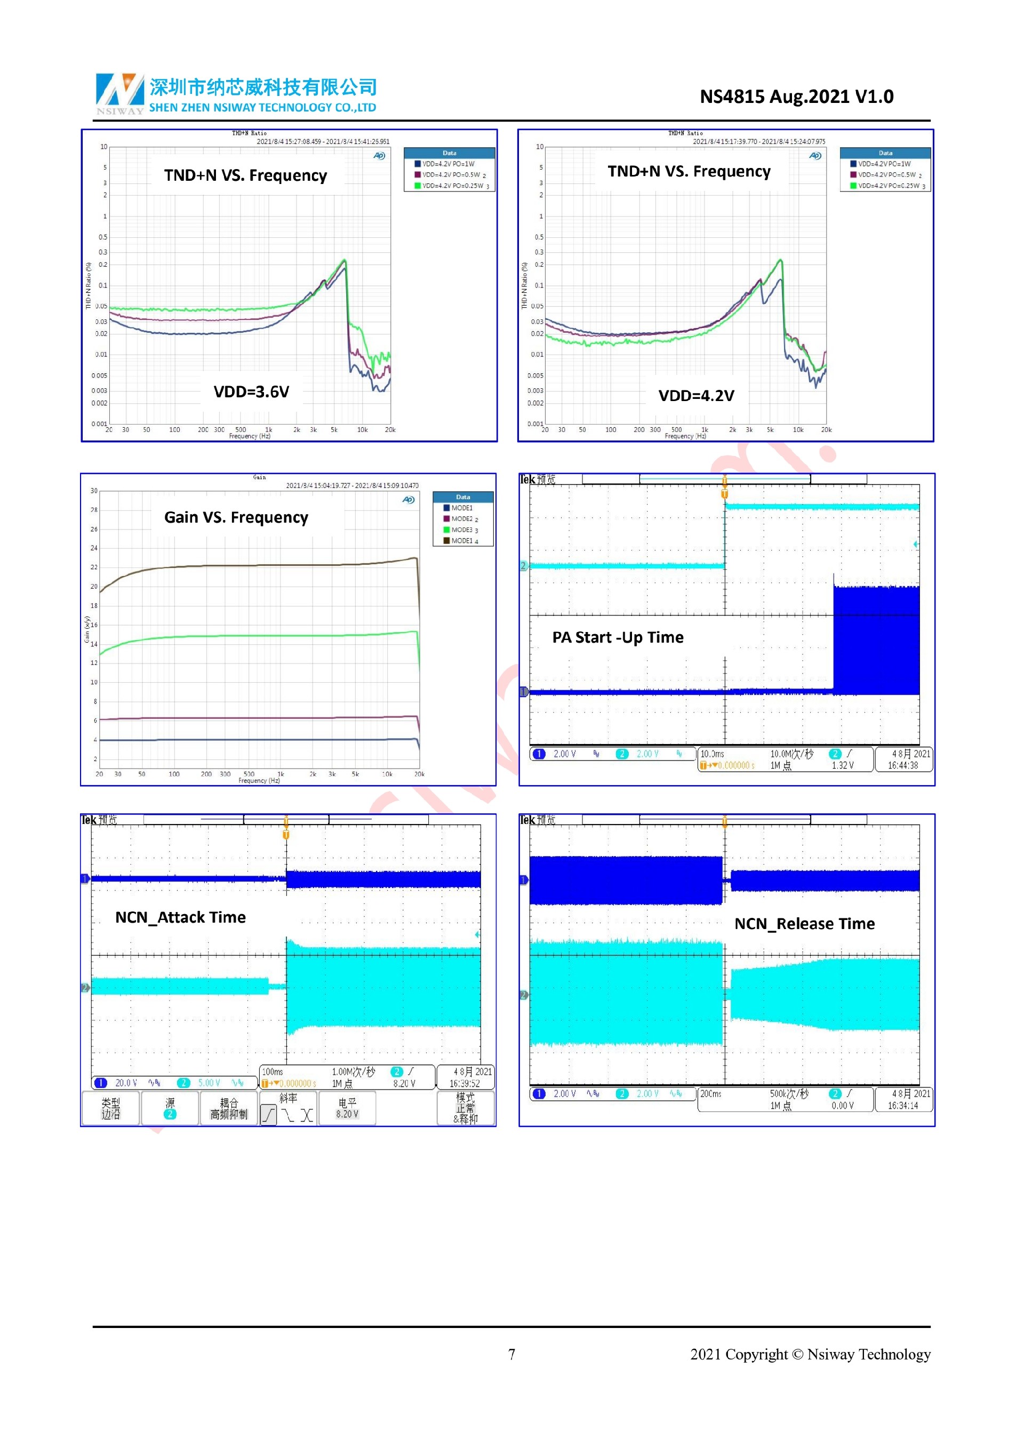Select the rising edge slope icon
This screenshot has width=1024, height=1448.
pyautogui.click(x=269, y=1115)
